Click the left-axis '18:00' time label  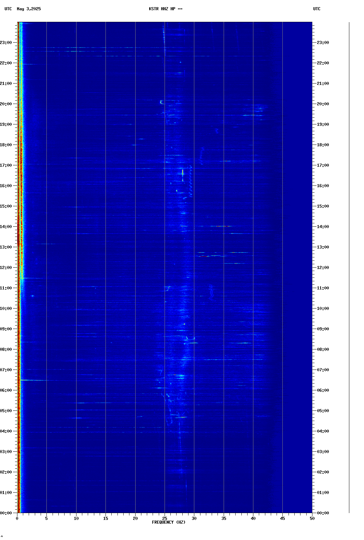click(6, 145)
